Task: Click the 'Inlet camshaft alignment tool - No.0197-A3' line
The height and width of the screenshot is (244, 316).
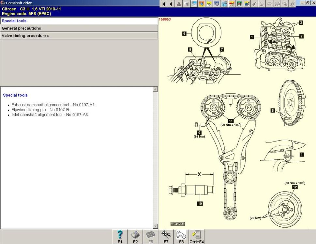Action: (50, 115)
